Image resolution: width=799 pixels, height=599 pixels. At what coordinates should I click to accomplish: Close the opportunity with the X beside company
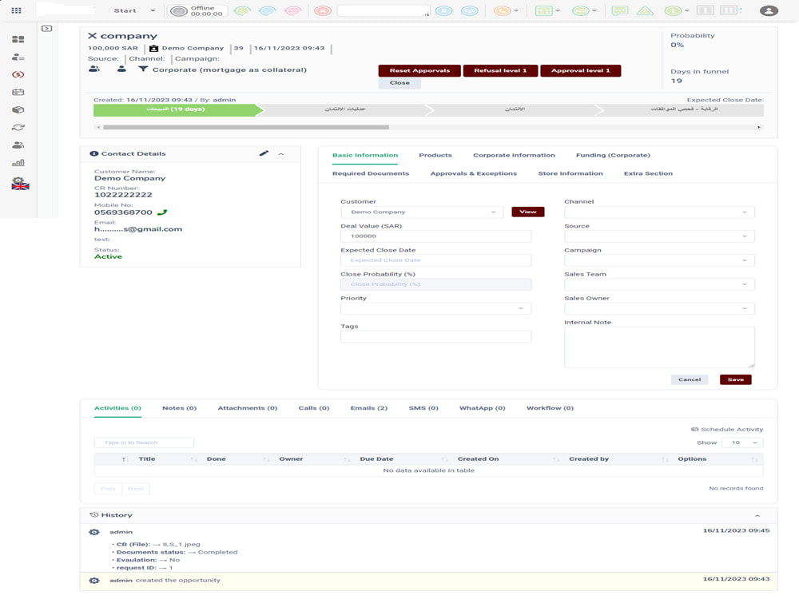pyautogui.click(x=92, y=36)
